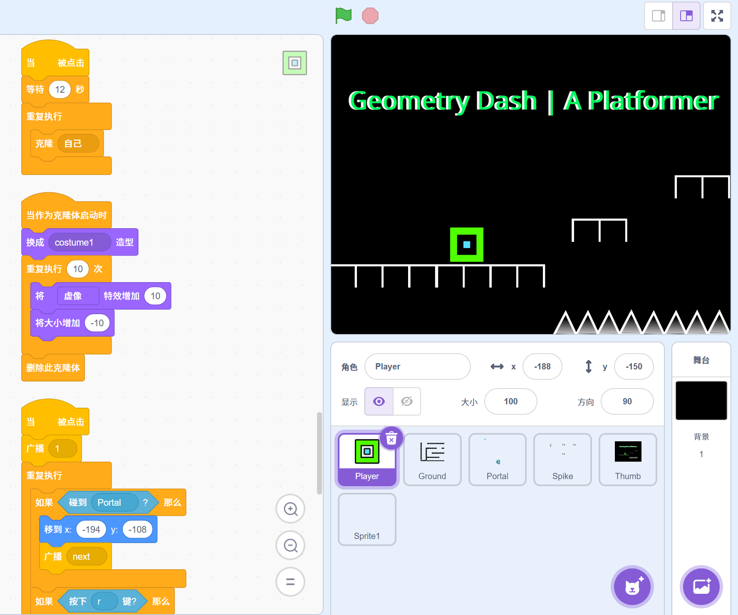Open the 'next' broadcast message dropdown
Image resolution: width=738 pixels, height=615 pixels.
click(86, 556)
